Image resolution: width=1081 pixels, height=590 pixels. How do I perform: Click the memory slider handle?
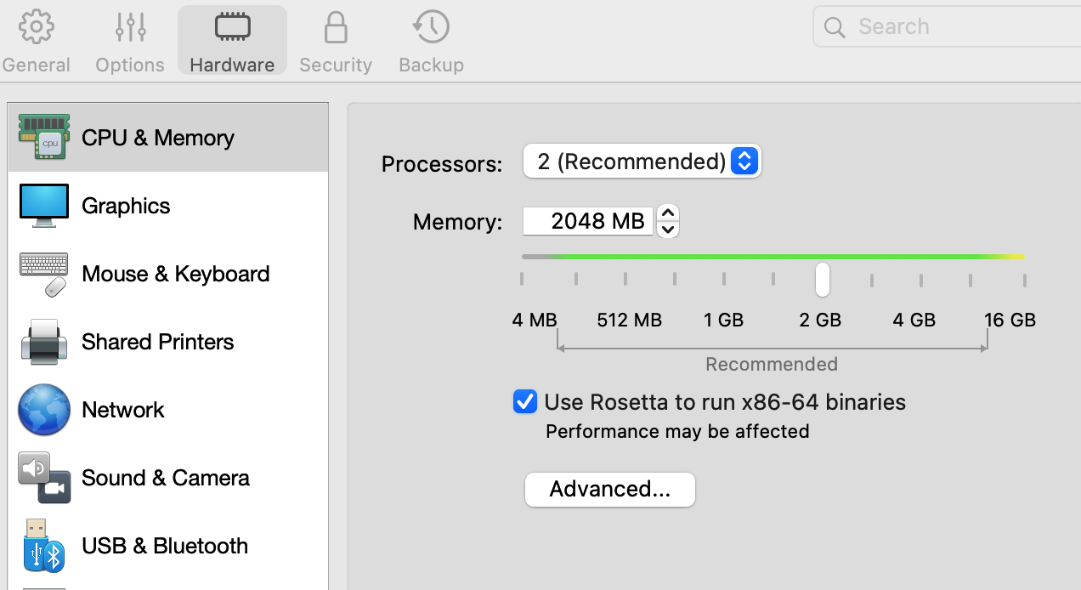pyautogui.click(x=822, y=279)
